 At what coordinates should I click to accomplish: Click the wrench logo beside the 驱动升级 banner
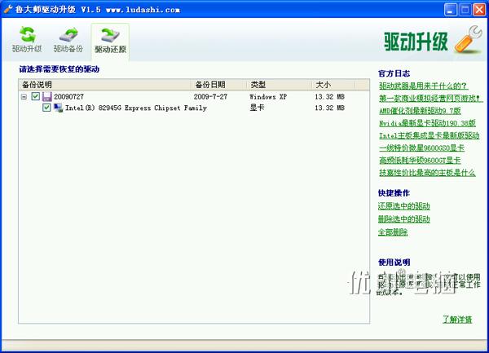point(468,40)
